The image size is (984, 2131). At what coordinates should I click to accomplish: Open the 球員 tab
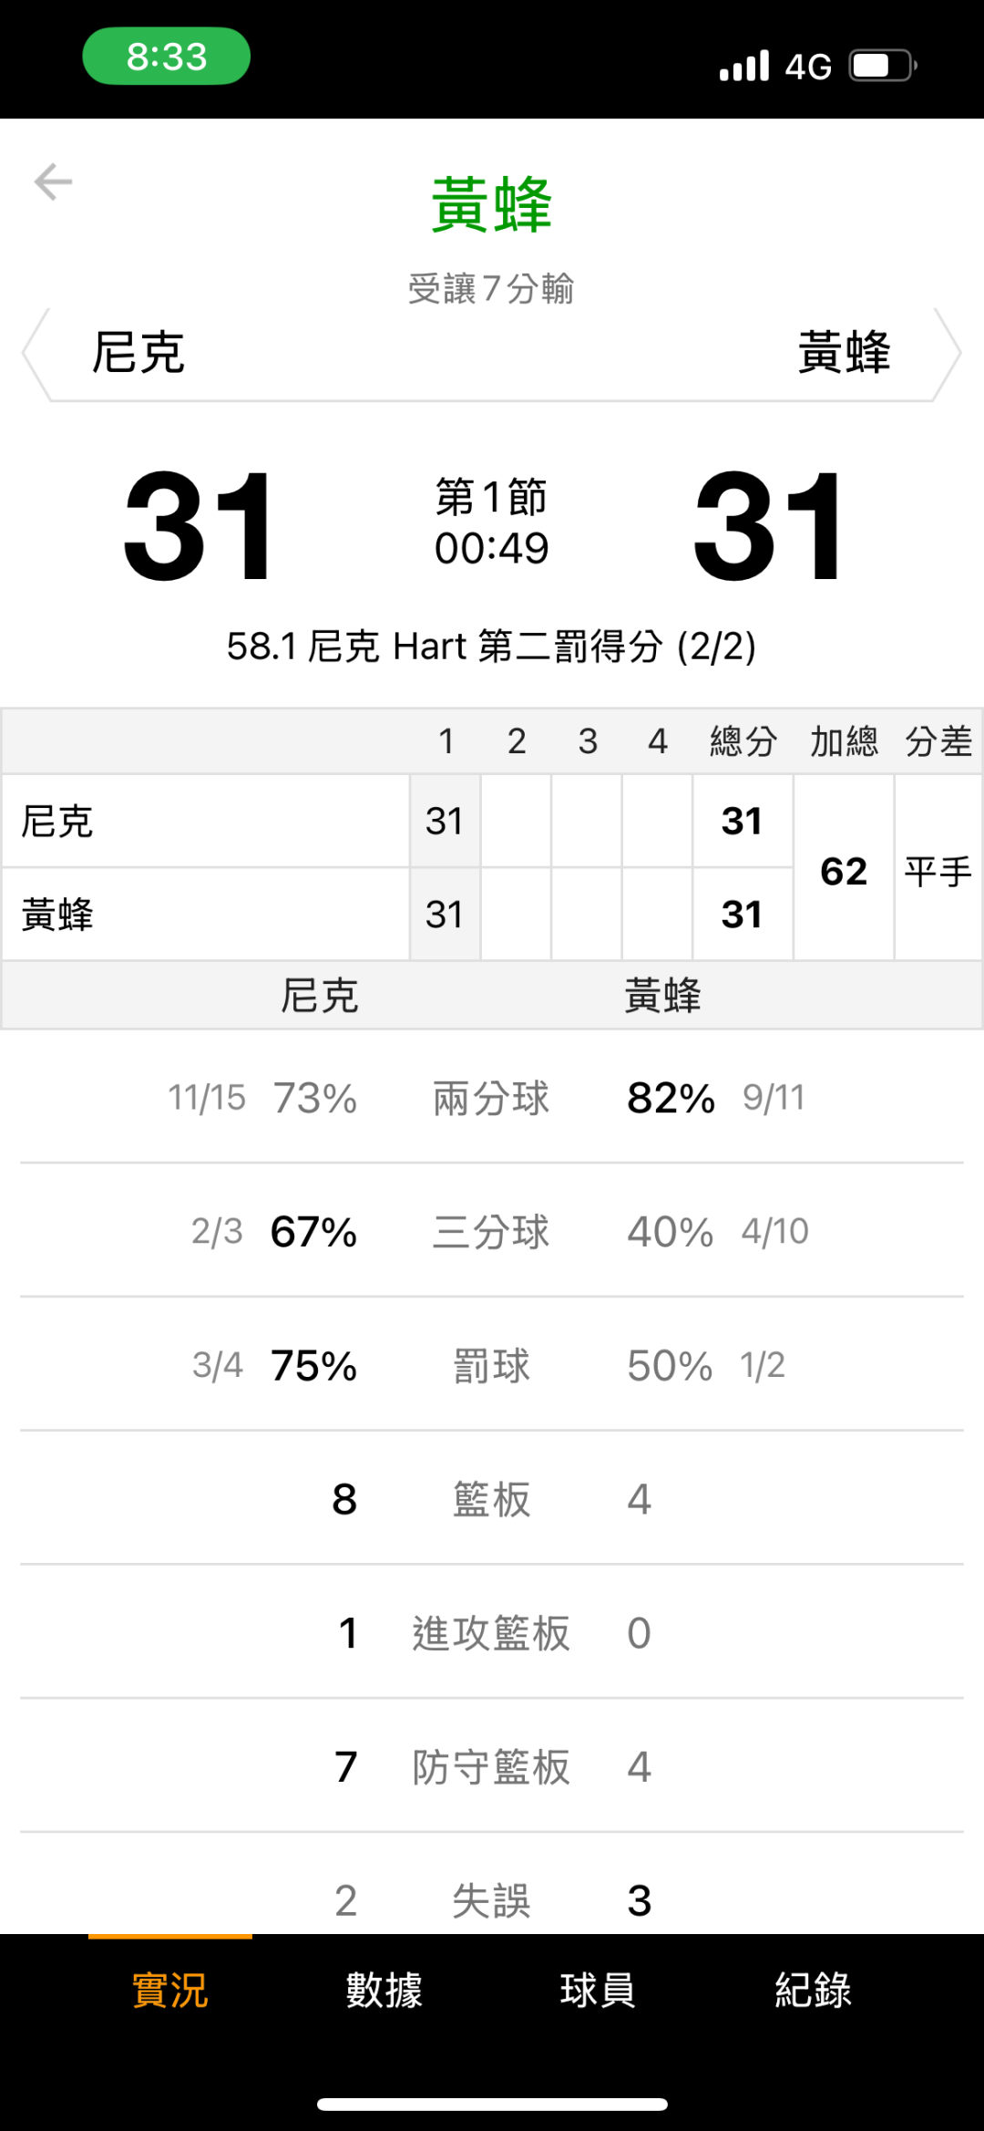pyautogui.click(x=598, y=1990)
